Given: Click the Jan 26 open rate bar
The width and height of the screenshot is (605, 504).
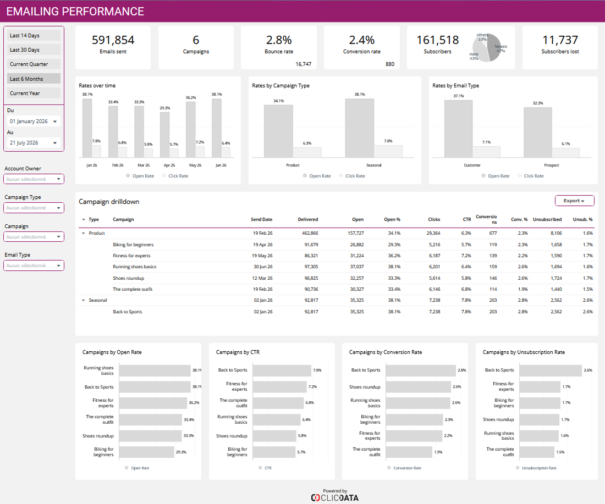Looking at the screenshot, I should (87, 128).
